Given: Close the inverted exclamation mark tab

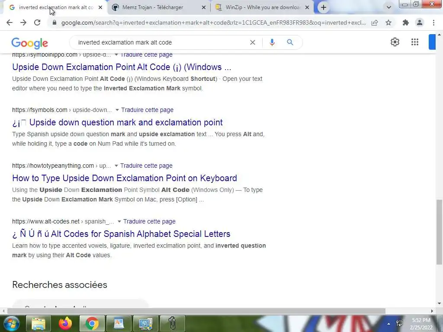Looking at the screenshot, I should [x=100, y=8].
